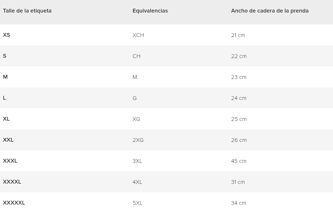The width and height of the screenshot is (333, 213).
Task: Click the 25 cm hip width value
Action: coord(239,119)
